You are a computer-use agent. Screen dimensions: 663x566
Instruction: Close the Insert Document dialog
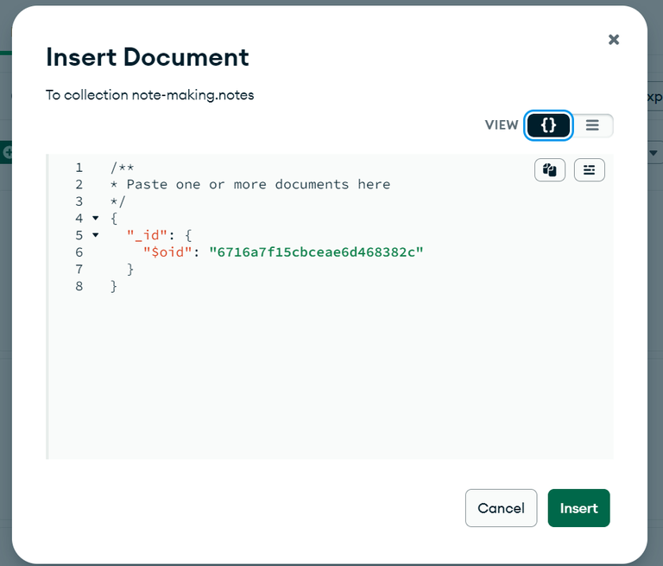[x=614, y=40]
